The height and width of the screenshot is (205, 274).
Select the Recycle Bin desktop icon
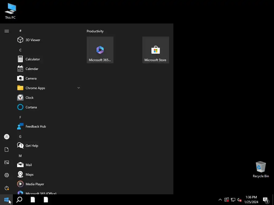[261, 169]
